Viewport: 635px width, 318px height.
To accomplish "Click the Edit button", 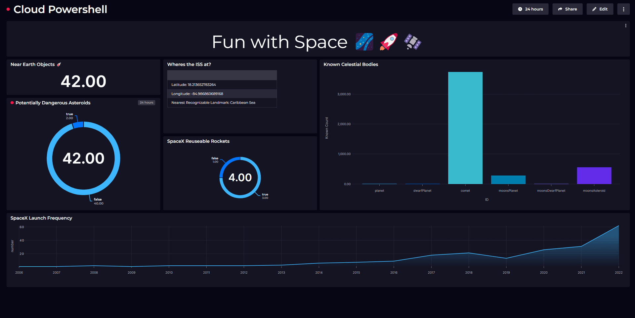I will coord(600,9).
